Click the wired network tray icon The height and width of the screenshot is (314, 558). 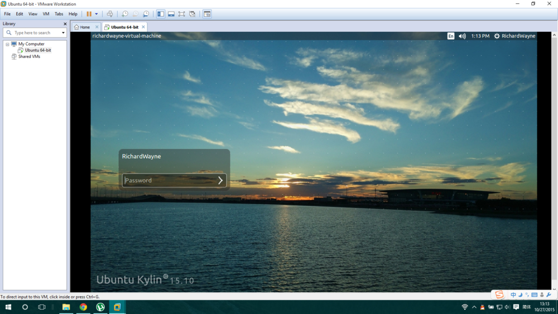coord(499,307)
